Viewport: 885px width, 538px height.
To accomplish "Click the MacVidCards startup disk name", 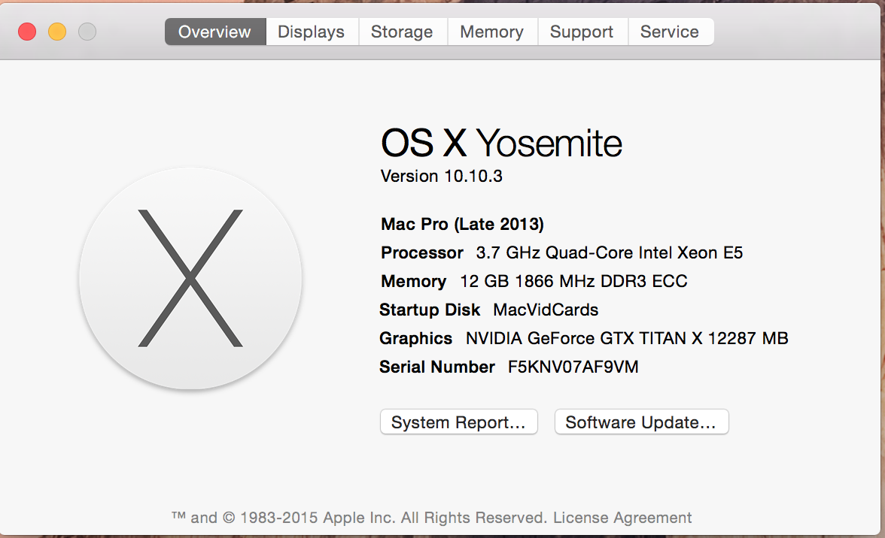I will pos(546,310).
